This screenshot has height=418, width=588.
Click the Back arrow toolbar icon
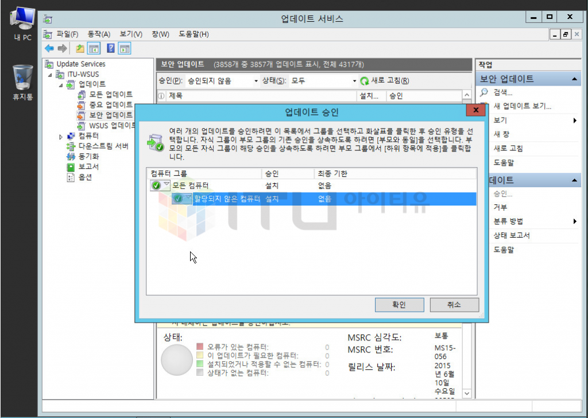click(49, 49)
